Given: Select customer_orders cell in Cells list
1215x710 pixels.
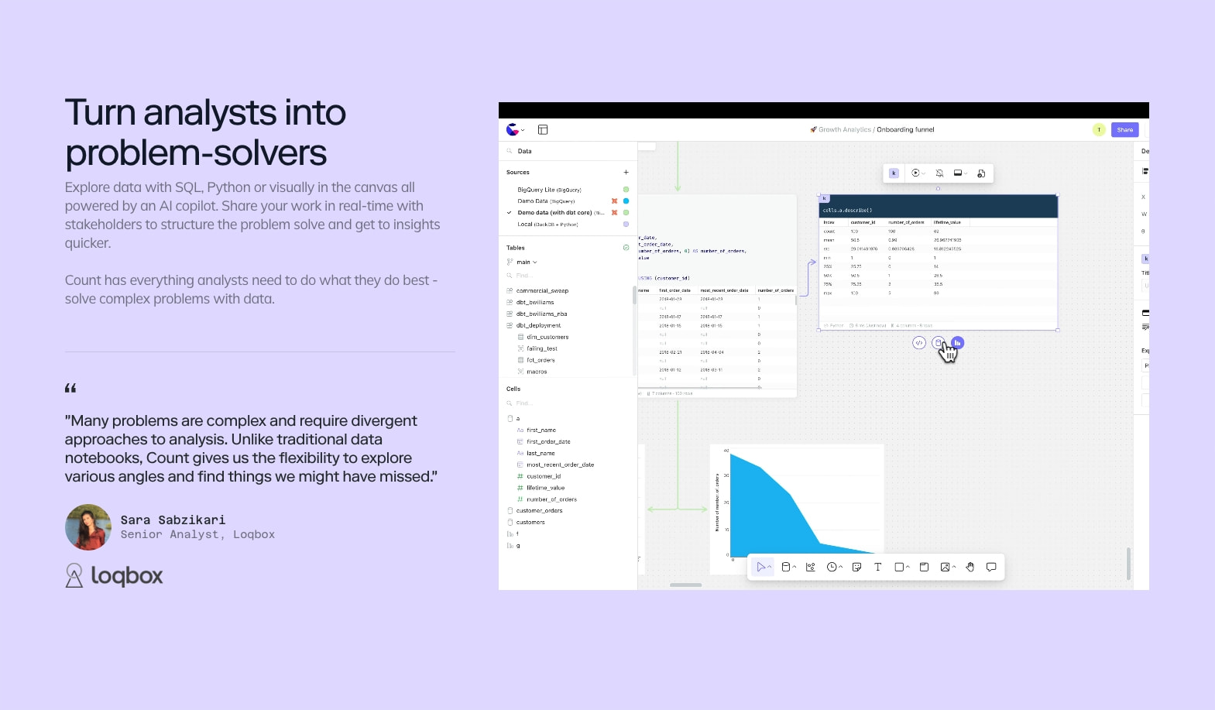Looking at the screenshot, I should click(x=539, y=511).
